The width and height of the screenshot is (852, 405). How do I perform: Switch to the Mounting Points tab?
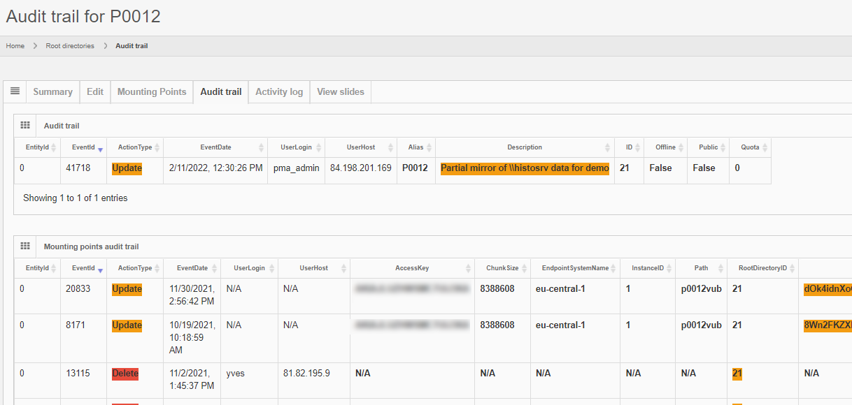pyautogui.click(x=152, y=92)
